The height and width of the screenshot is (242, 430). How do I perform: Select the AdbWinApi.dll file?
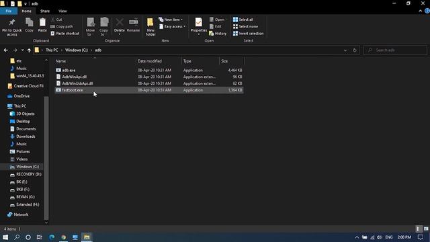pyautogui.click(x=149, y=77)
